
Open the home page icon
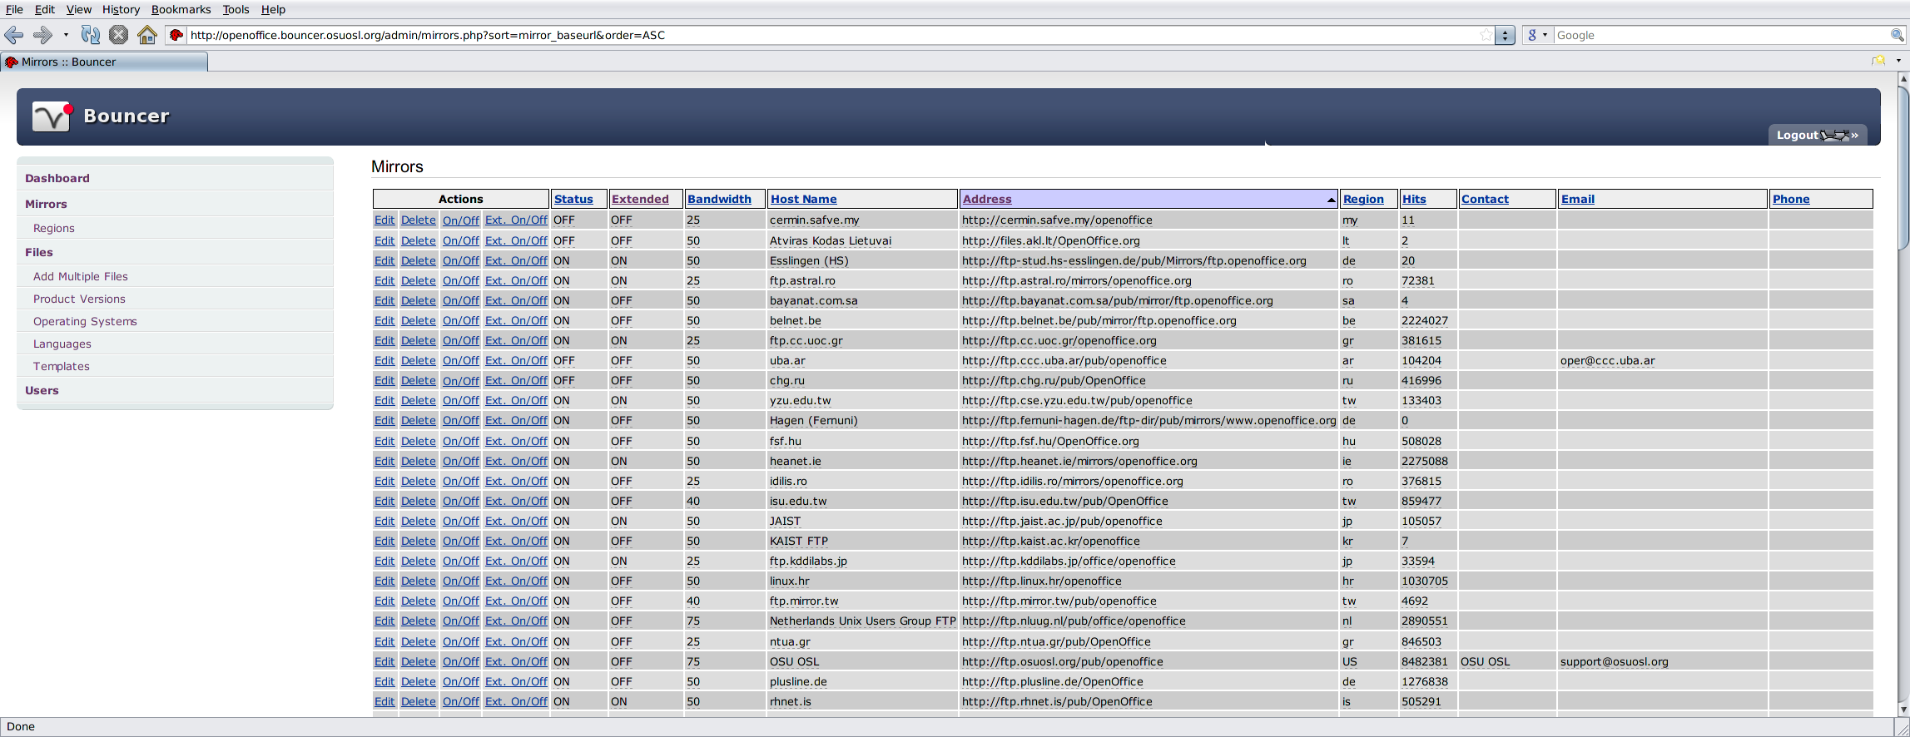(x=147, y=35)
